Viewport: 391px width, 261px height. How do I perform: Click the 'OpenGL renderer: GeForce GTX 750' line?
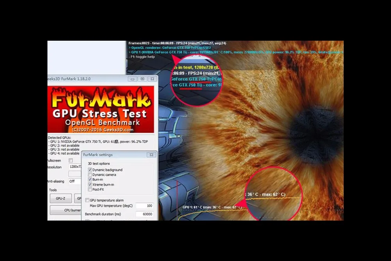click(x=170, y=48)
